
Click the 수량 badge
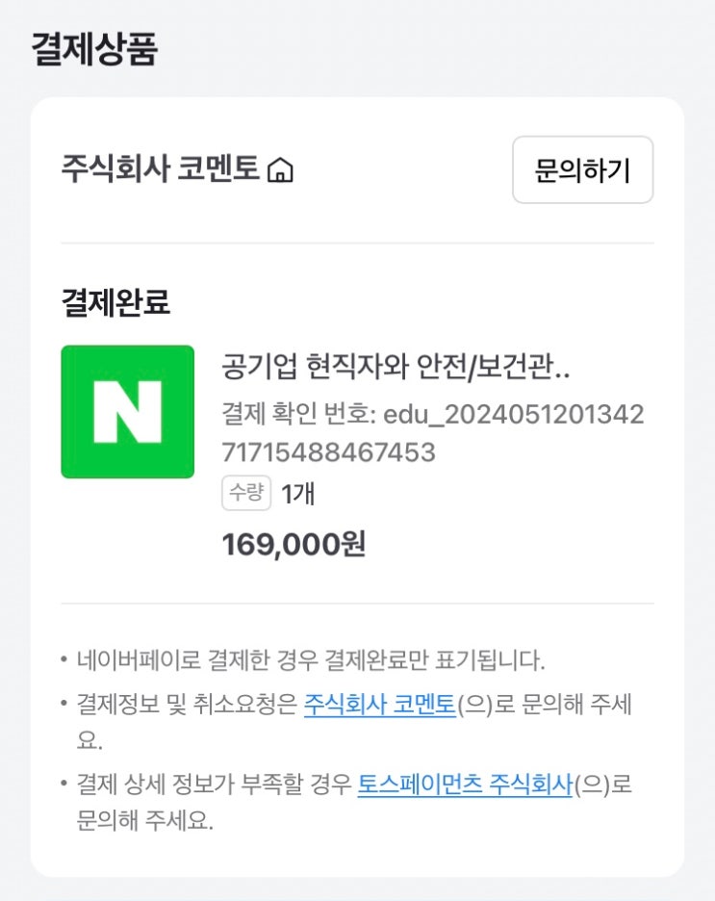point(246,494)
